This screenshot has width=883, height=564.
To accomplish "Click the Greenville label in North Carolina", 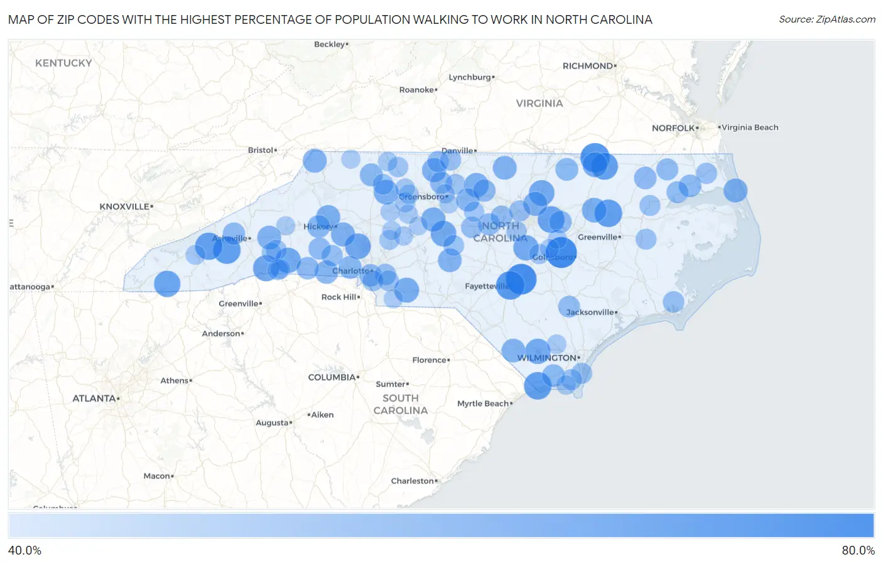I will (x=599, y=237).
